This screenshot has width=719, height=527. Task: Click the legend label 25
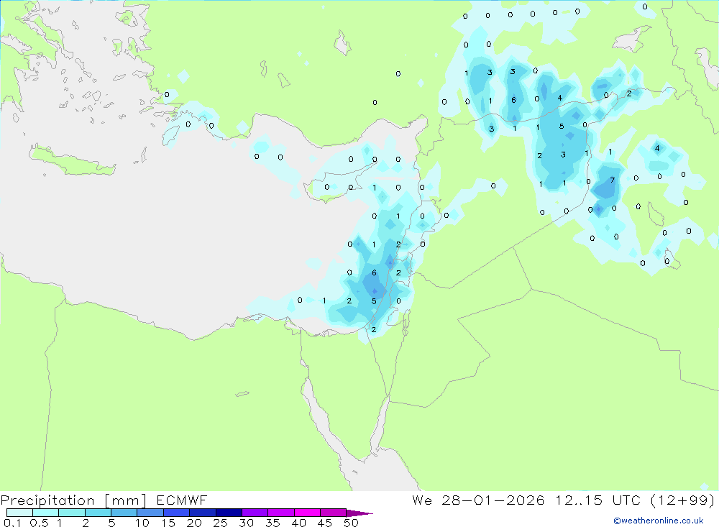coord(221,523)
